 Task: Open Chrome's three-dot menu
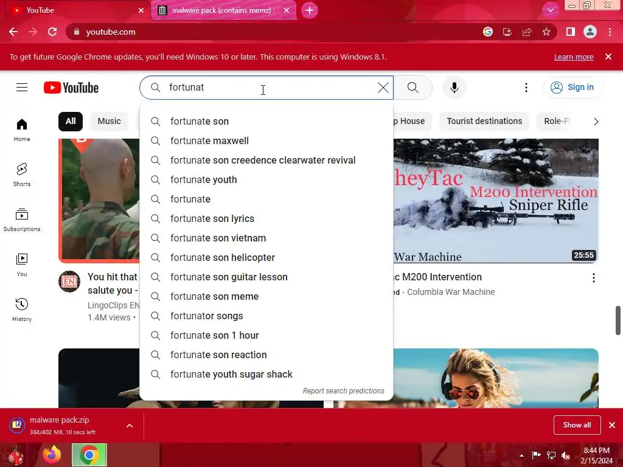(610, 32)
